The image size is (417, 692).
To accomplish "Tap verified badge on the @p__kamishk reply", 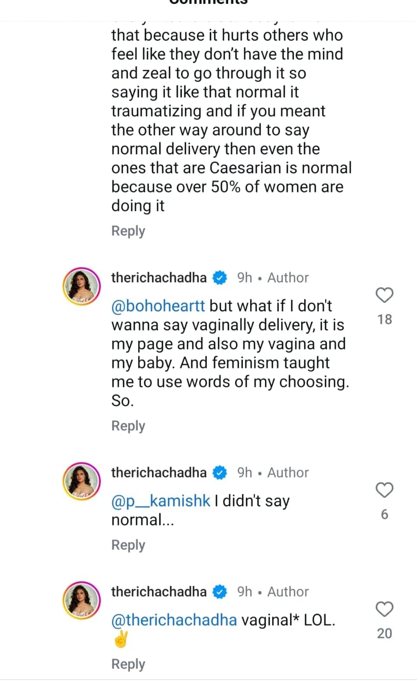I will click(220, 473).
